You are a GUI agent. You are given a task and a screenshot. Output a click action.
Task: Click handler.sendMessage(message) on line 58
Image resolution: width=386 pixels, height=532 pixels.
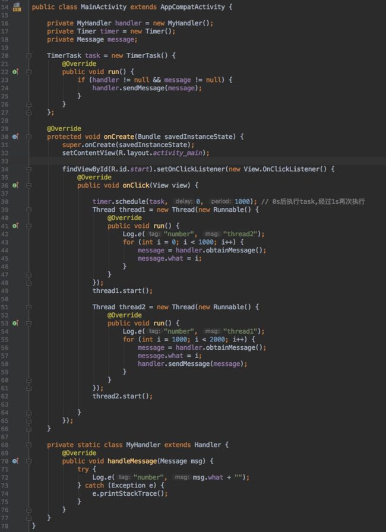coord(192,364)
